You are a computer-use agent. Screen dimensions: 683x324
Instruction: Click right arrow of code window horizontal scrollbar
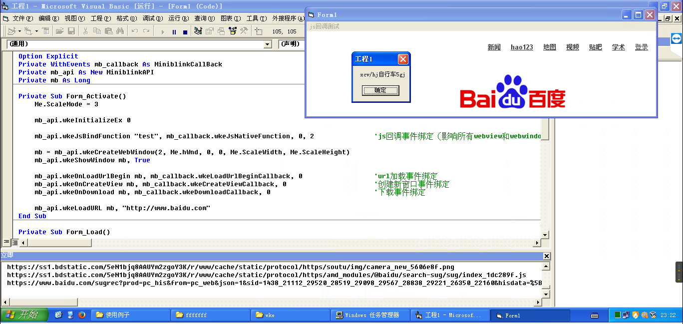(x=537, y=243)
